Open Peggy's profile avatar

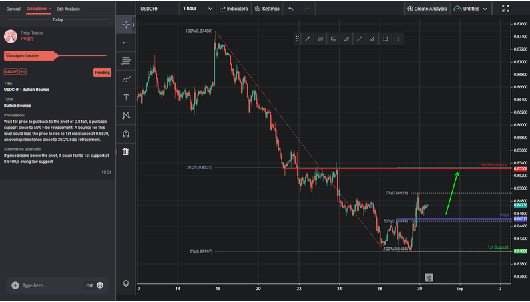11,36
